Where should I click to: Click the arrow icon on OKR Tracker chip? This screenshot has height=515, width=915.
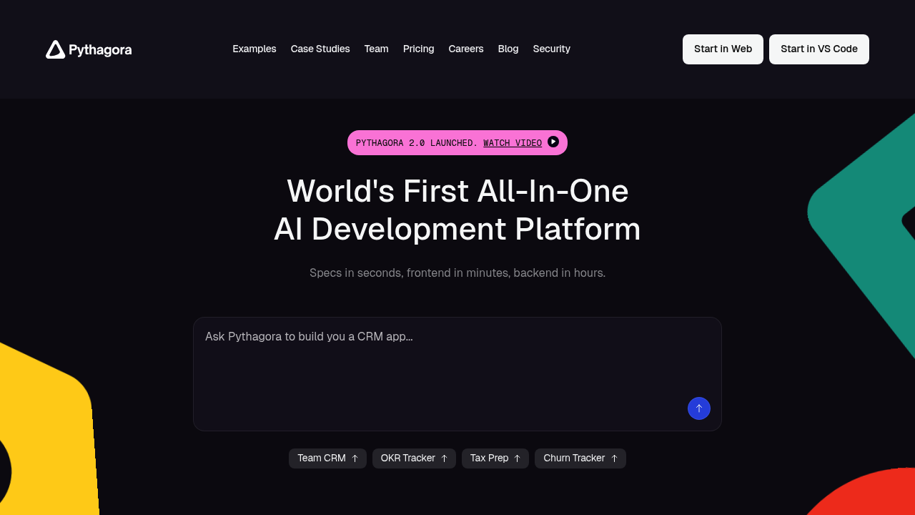[444, 458]
